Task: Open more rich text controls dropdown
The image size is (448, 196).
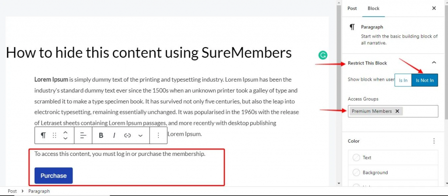Action: (140, 135)
